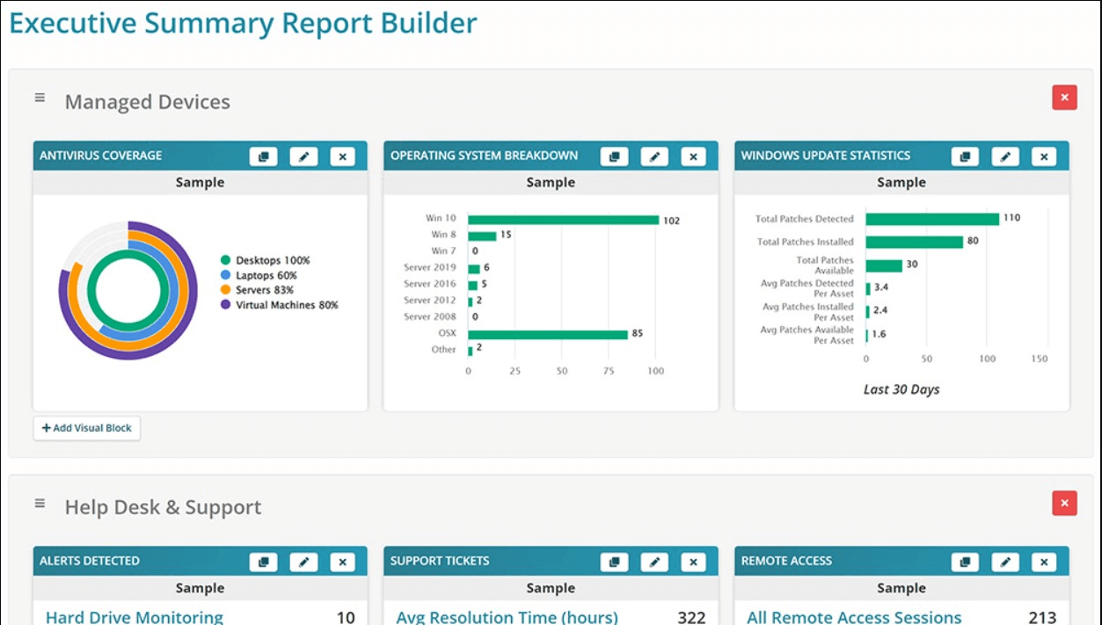Image resolution: width=1102 pixels, height=625 pixels.
Task: Click the Avg Patches Detected Per Asset label
Action: point(807,288)
